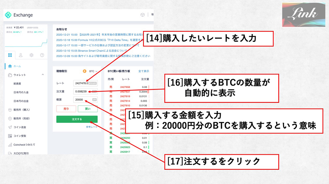The image size is (329, 184).
Task: Click the コイン送金 paper plane icon
Action: coord(10,127)
